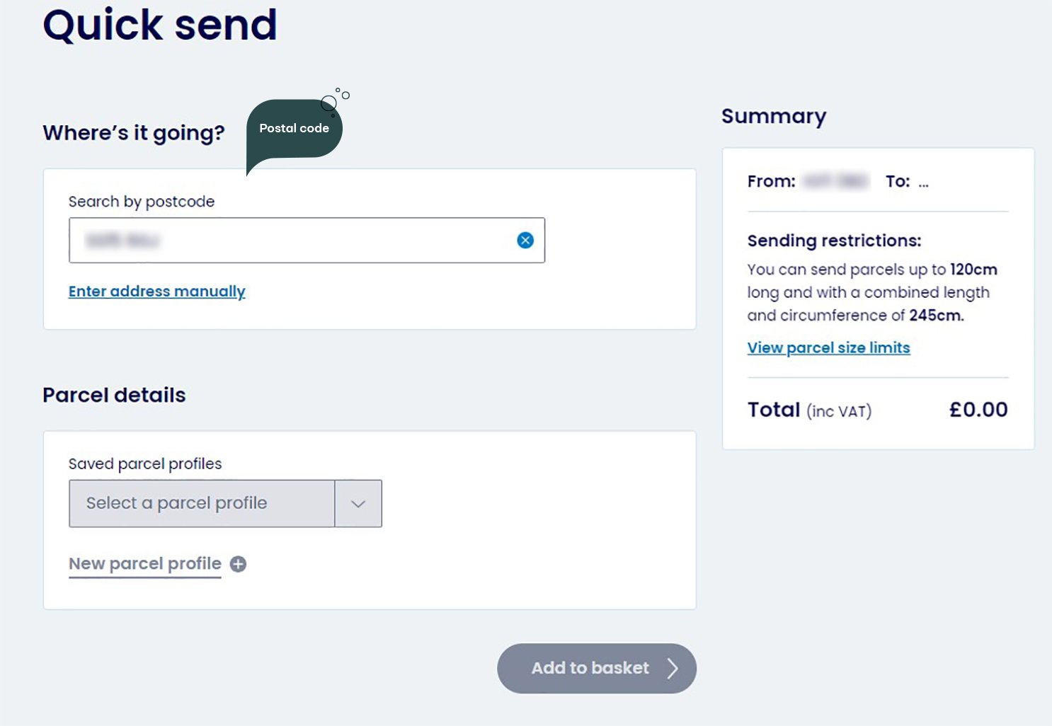Open the Select a parcel profile dropdown

(x=202, y=503)
